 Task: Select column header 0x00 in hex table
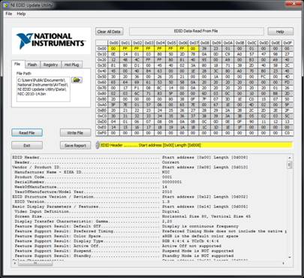113,43
